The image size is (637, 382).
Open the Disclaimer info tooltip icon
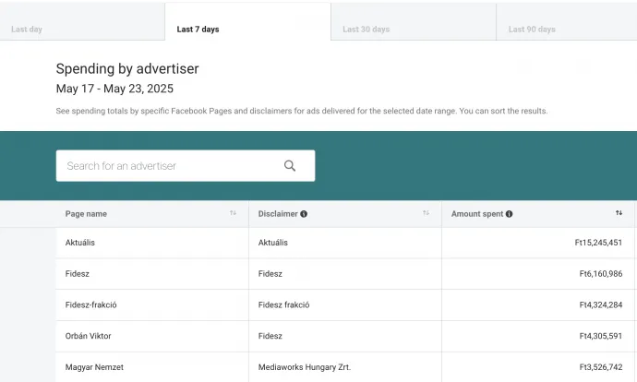click(x=304, y=214)
